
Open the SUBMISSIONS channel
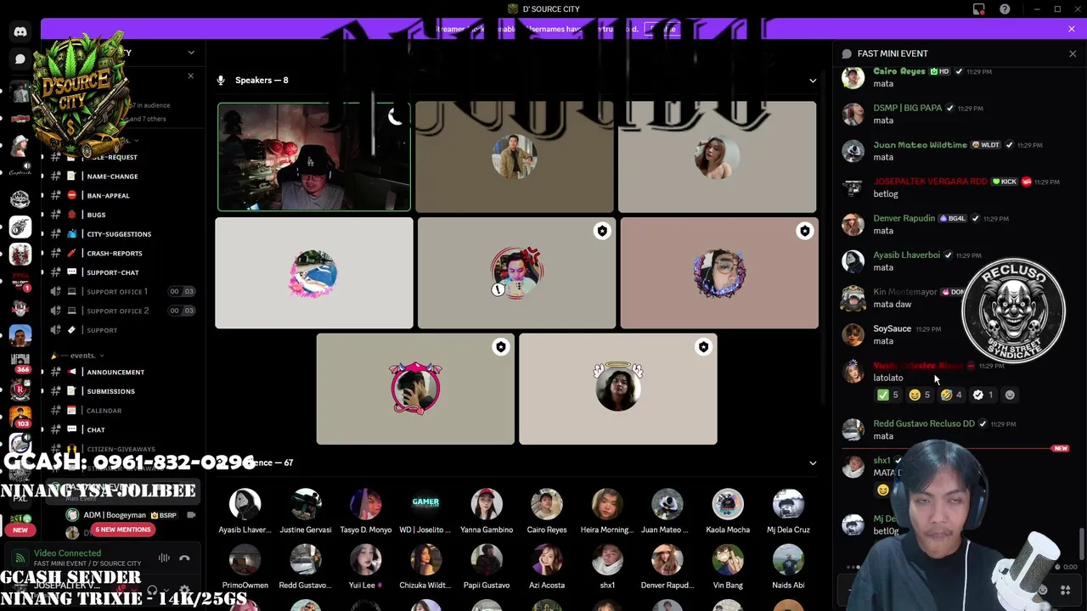[x=110, y=391]
